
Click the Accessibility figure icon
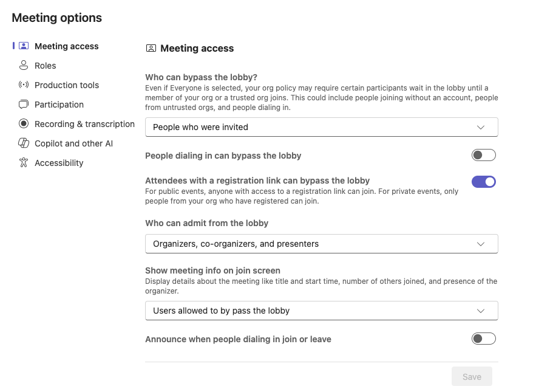tap(24, 163)
